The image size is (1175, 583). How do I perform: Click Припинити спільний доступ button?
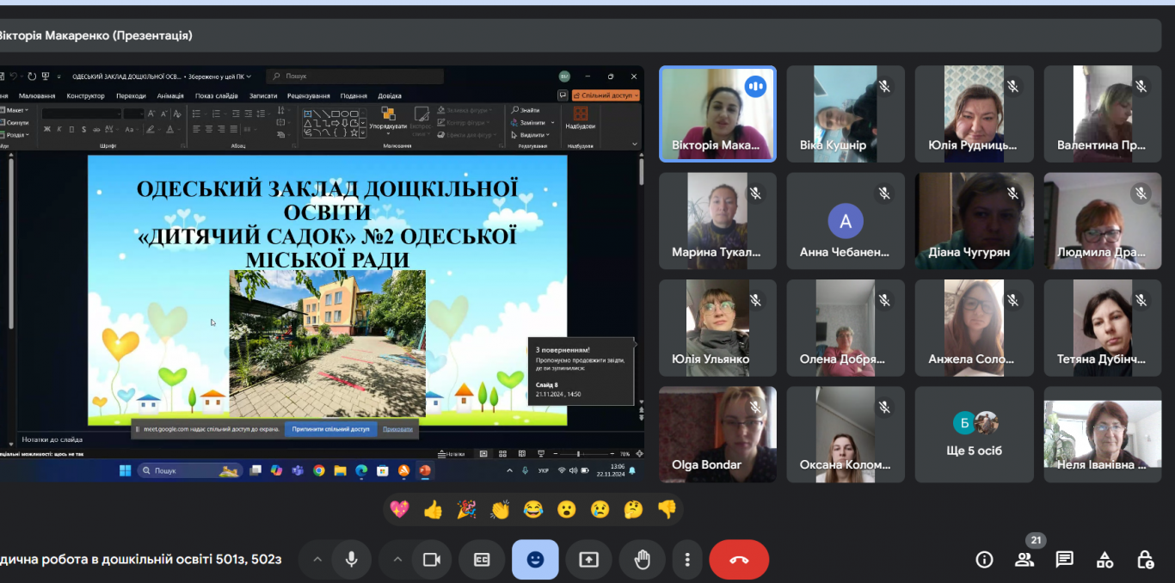(331, 428)
